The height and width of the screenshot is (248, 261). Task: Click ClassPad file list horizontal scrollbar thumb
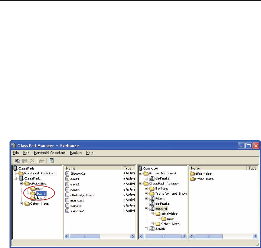coord(85,237)
